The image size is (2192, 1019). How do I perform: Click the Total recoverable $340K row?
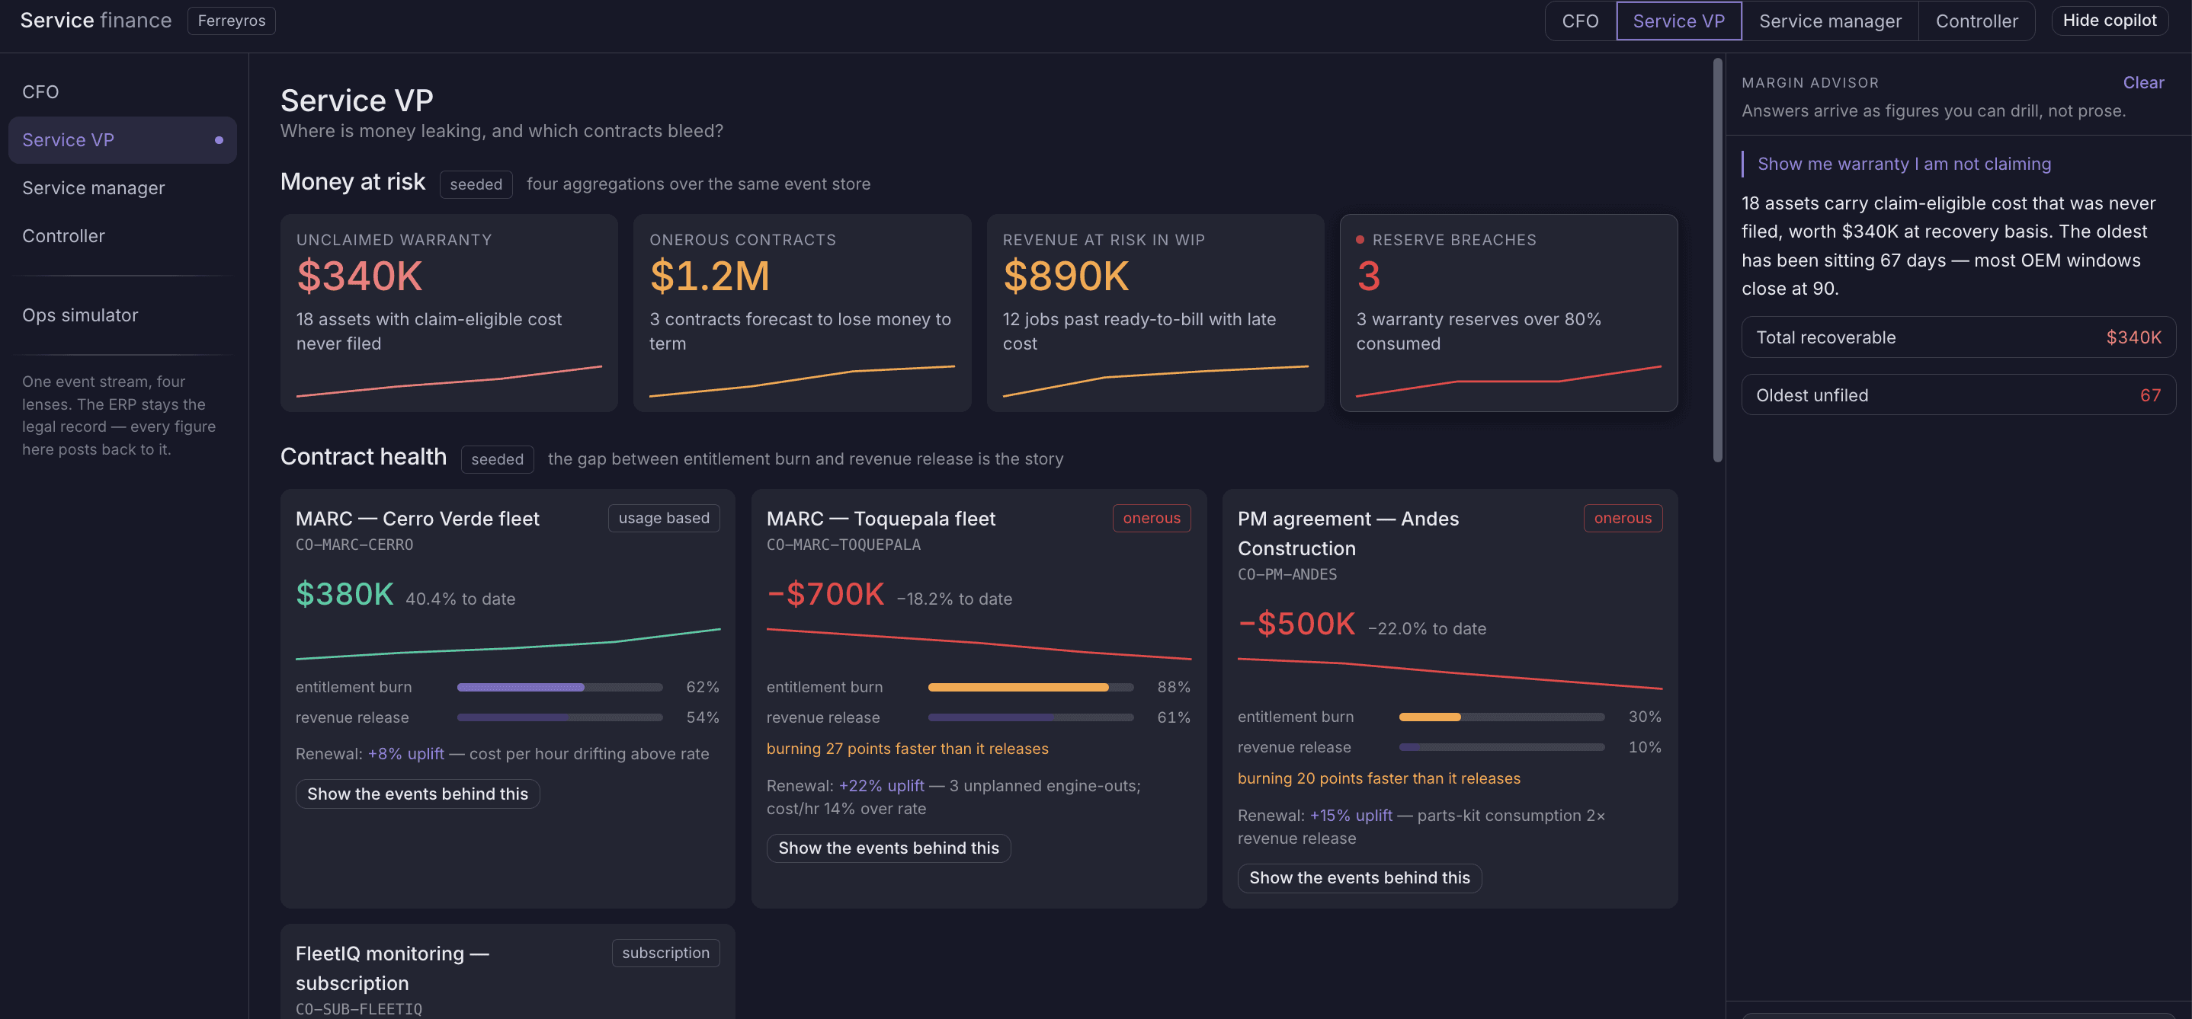click(x=1958, y=337)
